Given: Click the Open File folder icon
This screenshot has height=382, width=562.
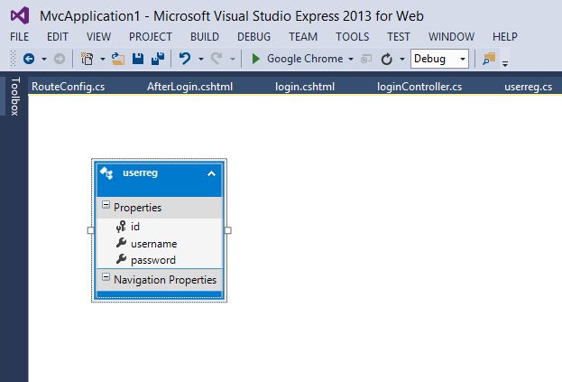Looking at the screenshot, I should click(117, 59).
